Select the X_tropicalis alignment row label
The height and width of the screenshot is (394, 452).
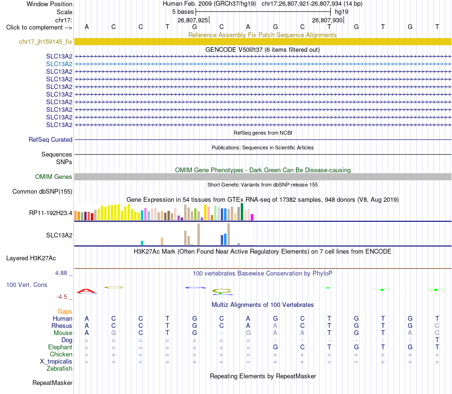coord(56,362)
